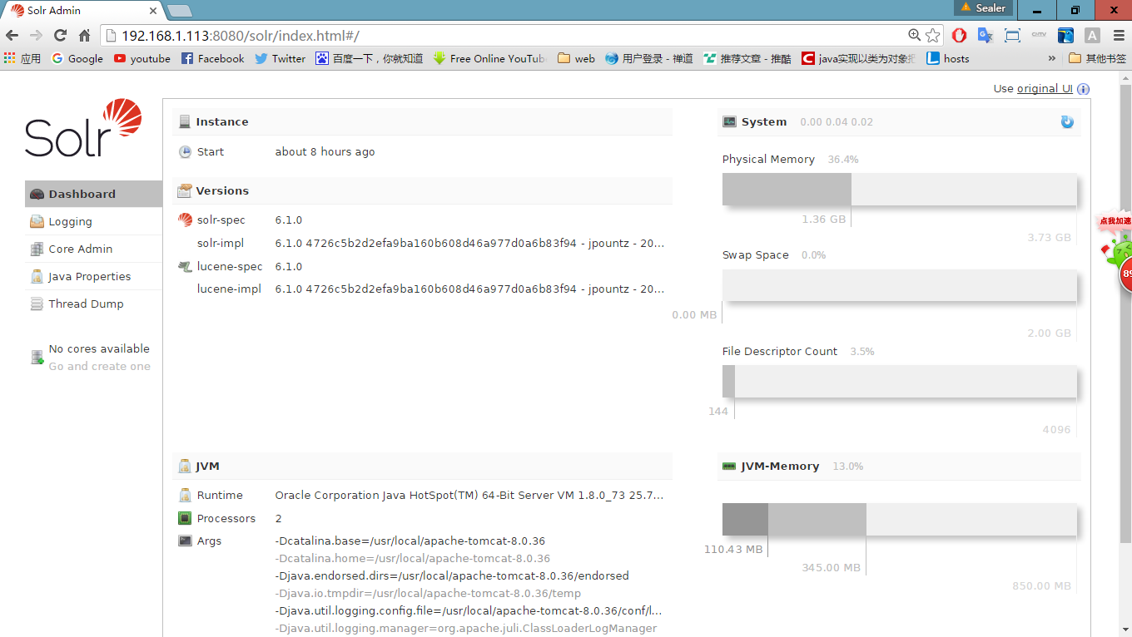Image resolution: width=1132 pixels, height=637 pixels.
Task: Open the Google bookmark
Action: (x=77, y=59)
